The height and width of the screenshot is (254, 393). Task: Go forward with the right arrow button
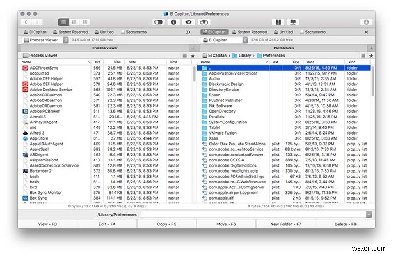click(37, 22)
